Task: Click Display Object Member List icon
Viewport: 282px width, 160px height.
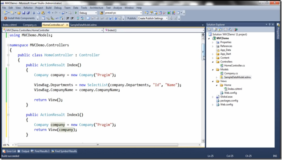Action: tap(43, 18)
